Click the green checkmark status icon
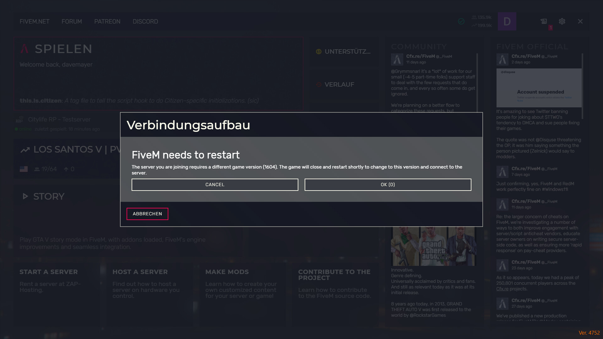The width and height of the screenshot is (603, 339). pos(461,21)
